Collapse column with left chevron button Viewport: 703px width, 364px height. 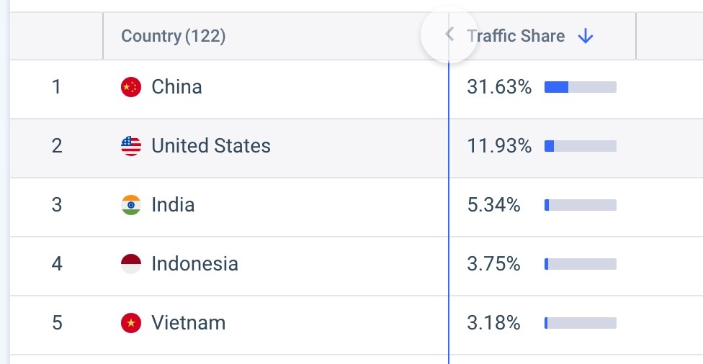pyautogui.click(x=449, y=35)
